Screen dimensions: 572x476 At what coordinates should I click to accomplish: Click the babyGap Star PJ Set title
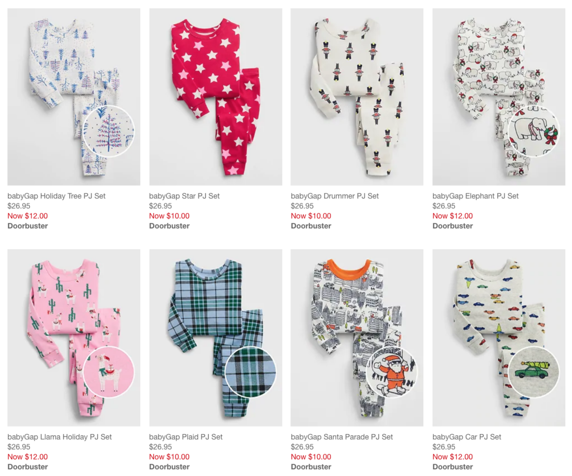(x=184, y=196)
